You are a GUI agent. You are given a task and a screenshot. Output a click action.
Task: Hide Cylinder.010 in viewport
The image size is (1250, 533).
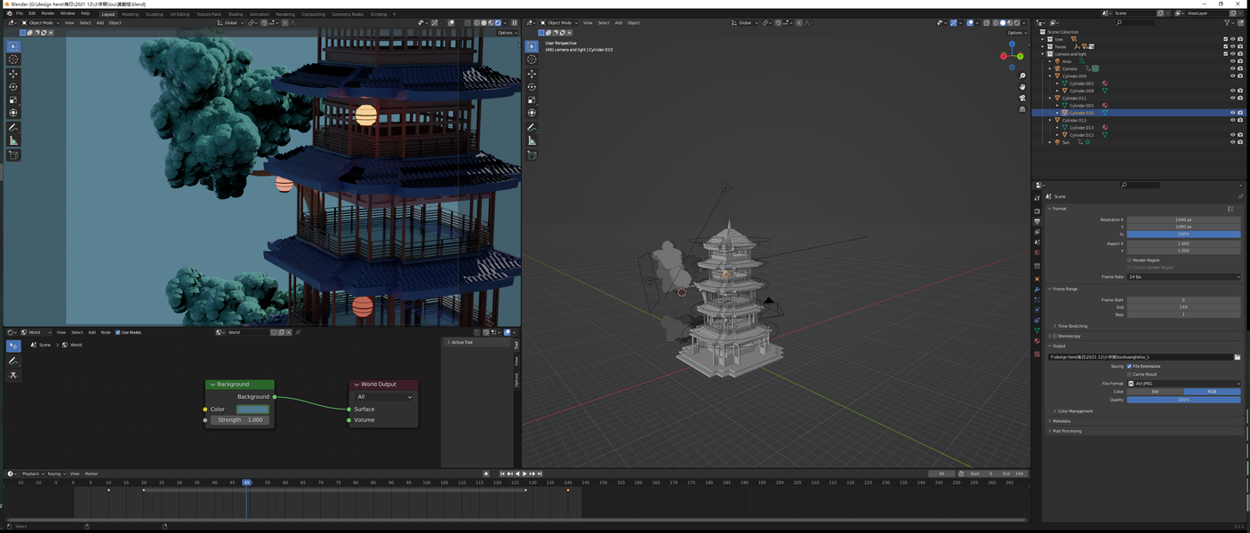pos(1232,113)
